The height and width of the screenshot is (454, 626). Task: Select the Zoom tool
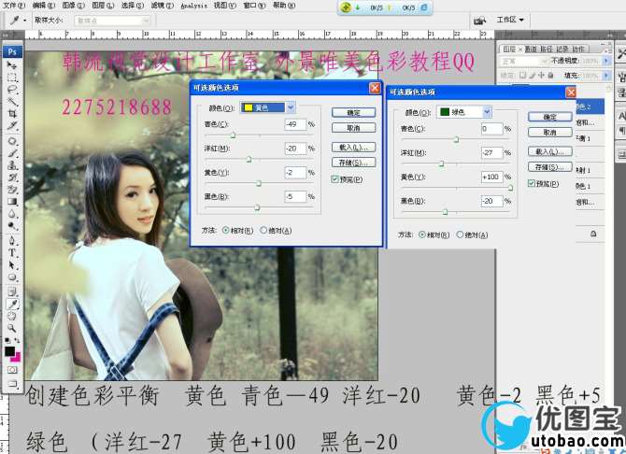click(12, 328)
